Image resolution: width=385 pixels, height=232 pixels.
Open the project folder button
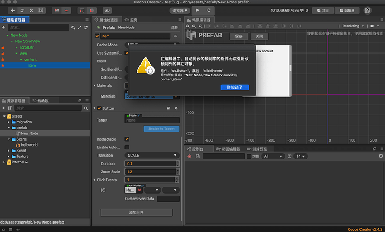click(x=323, y=11)
